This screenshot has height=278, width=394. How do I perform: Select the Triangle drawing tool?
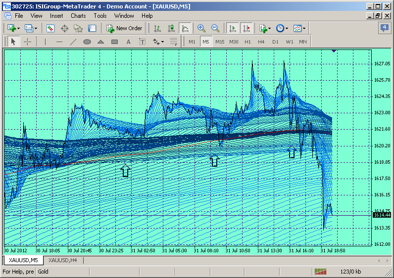coord(101,42)
